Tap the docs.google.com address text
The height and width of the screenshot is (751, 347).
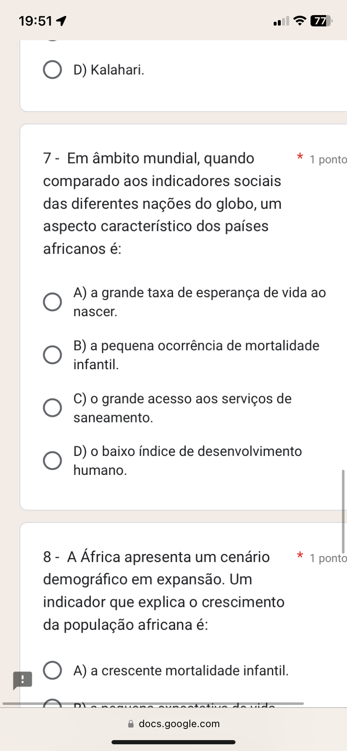(179, 724)
